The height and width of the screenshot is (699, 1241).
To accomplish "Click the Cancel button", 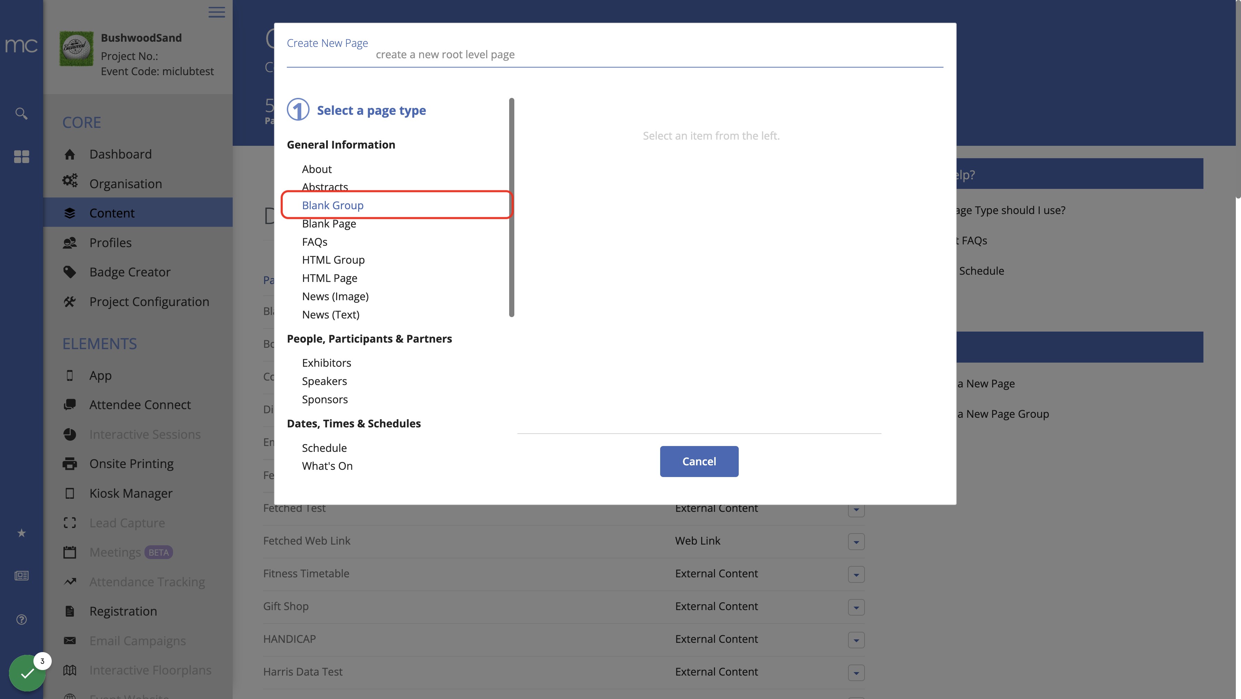I will click(x=699, y=461).
